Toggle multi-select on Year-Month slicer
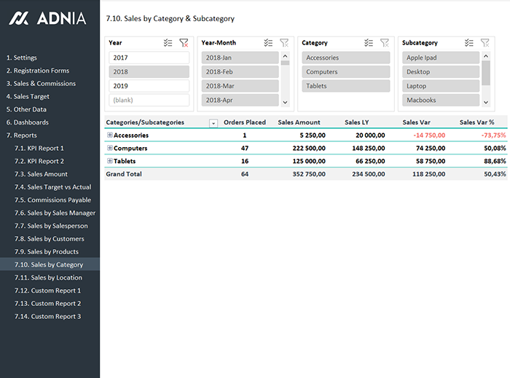 [x=268, y=43]
